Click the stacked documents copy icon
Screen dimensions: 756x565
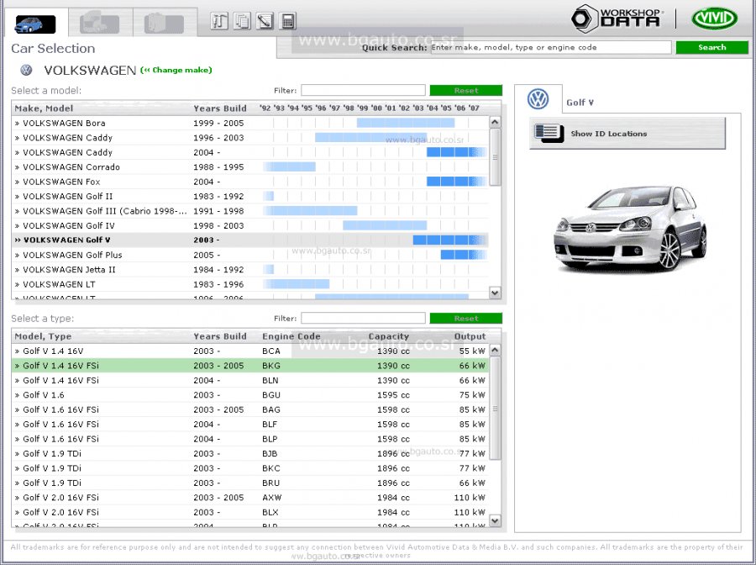click(x=242, y=21)
